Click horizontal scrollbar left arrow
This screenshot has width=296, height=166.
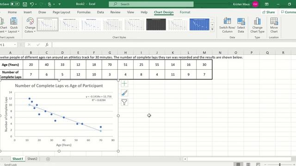pyautogui.click(x=185, y=159)
